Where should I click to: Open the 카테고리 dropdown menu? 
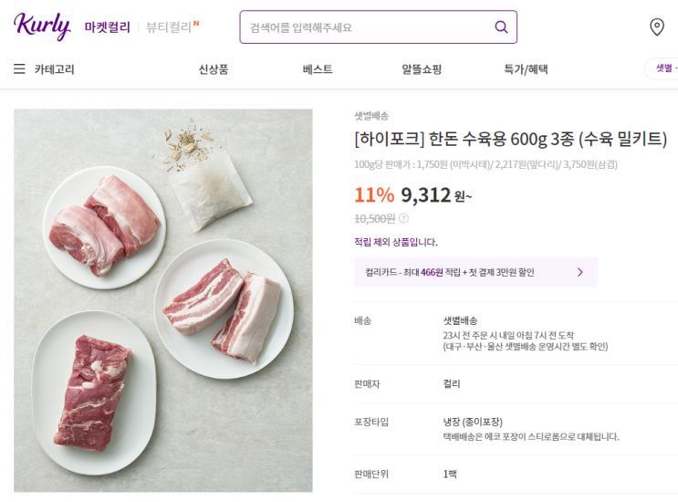54,69
